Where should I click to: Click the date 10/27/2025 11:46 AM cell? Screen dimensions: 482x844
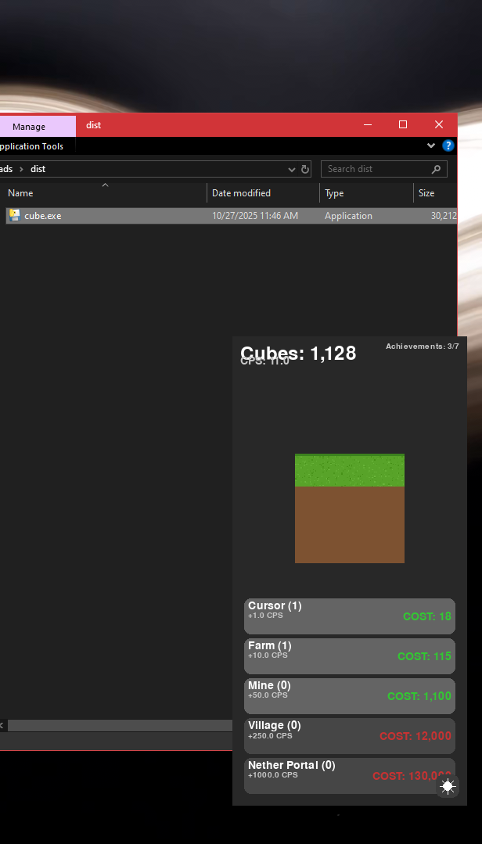pos(255,216)
